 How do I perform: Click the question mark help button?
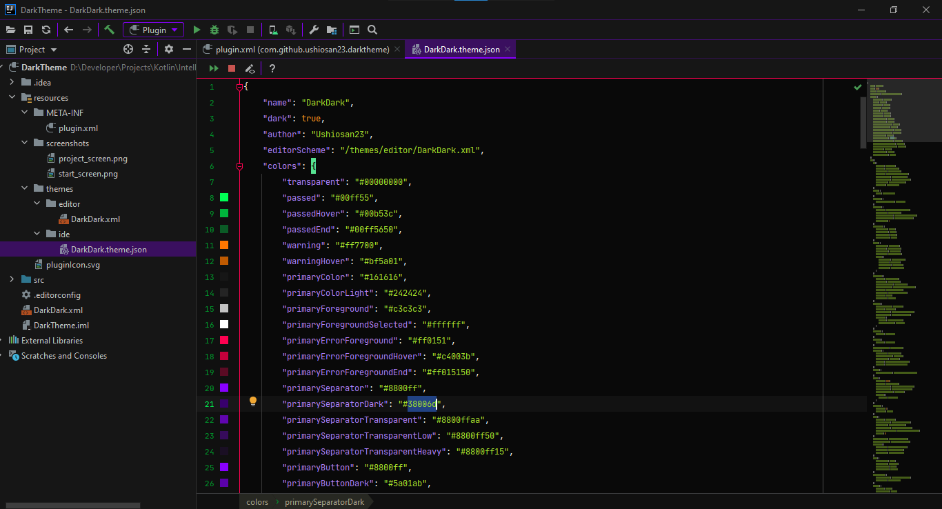click(x=272, y=68)
